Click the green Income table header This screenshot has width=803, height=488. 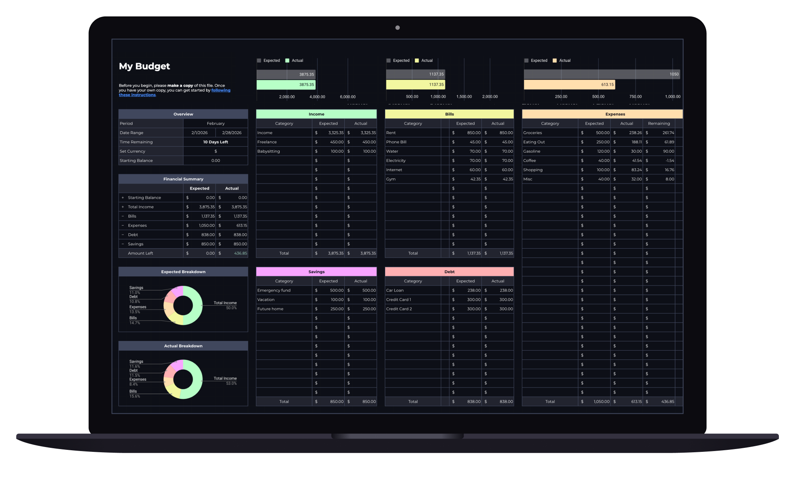click(317, 114)
